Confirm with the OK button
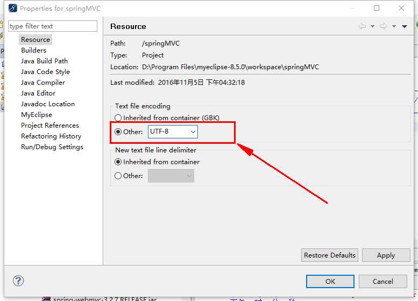Viewport: 418px width, 301px height. [330, 281]
